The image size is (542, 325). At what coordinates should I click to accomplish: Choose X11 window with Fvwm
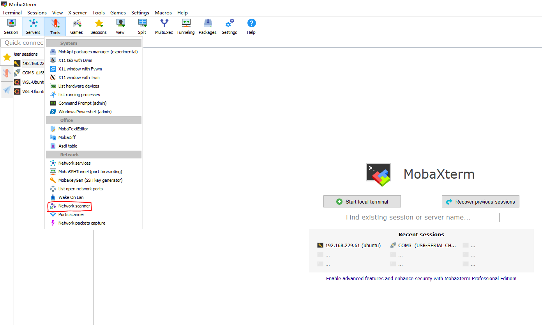[94, 69]
